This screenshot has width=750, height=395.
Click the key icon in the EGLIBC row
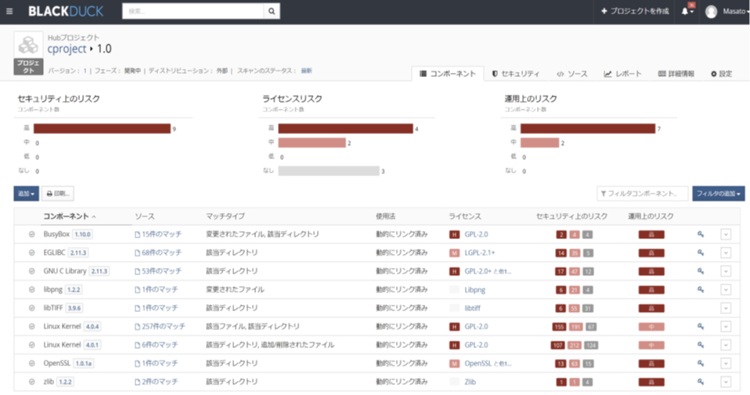700,252
